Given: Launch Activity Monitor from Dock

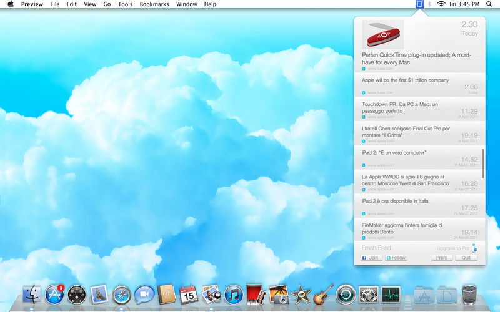Looking at the screenshot, I should (391, 295).
